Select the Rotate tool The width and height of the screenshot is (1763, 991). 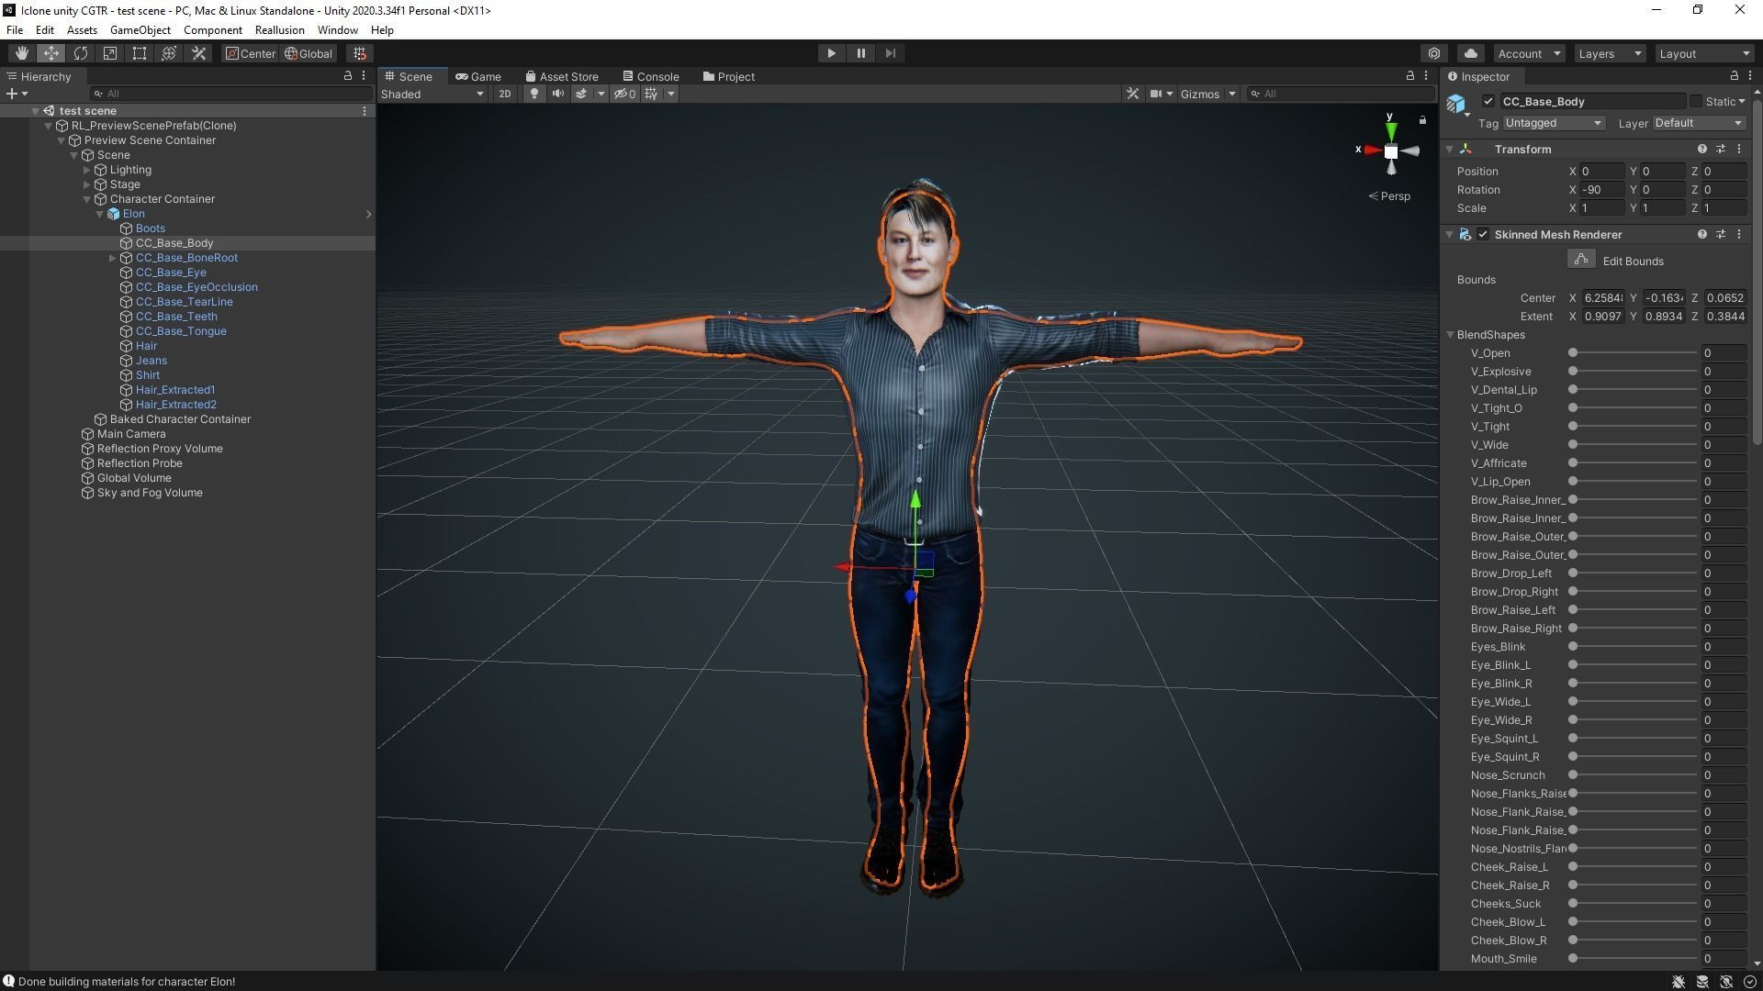(81, 53)
